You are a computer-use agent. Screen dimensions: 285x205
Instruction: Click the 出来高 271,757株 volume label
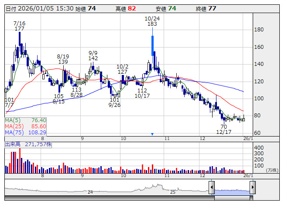[x=28, y=144]
